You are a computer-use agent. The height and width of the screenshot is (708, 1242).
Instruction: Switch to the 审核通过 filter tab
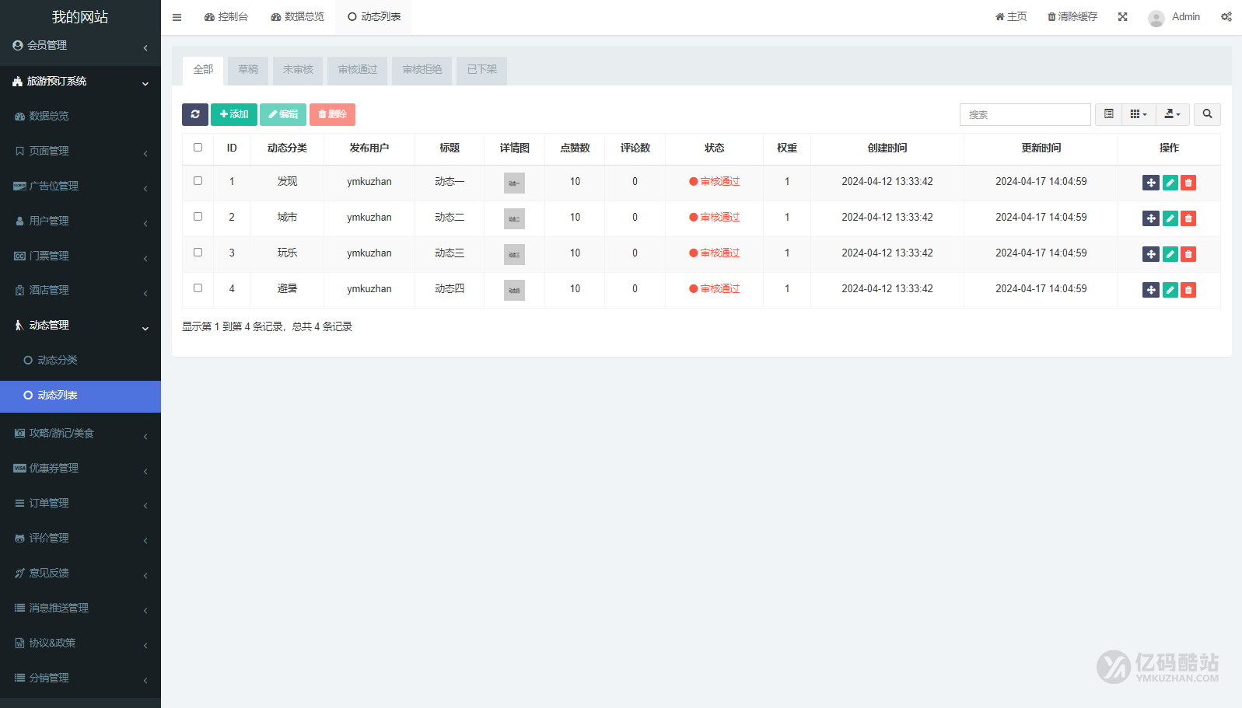pos(357,70)
